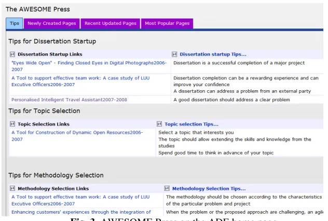
Task: Toggle the Topic Selection Links panel icon
Action: pyautogui.click(x=12, y=124)
